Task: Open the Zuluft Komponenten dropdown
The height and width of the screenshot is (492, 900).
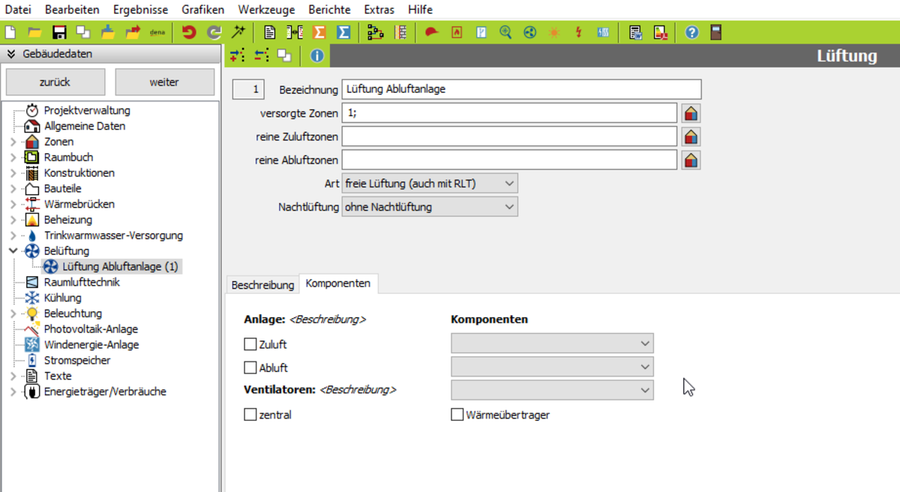Action: coord(552,343)
